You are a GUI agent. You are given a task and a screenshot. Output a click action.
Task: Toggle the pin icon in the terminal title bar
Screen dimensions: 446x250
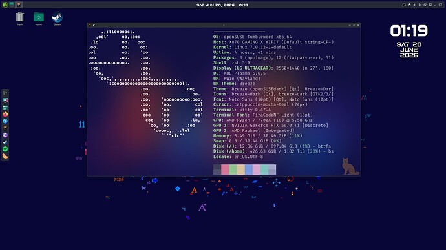click(94, 25)
